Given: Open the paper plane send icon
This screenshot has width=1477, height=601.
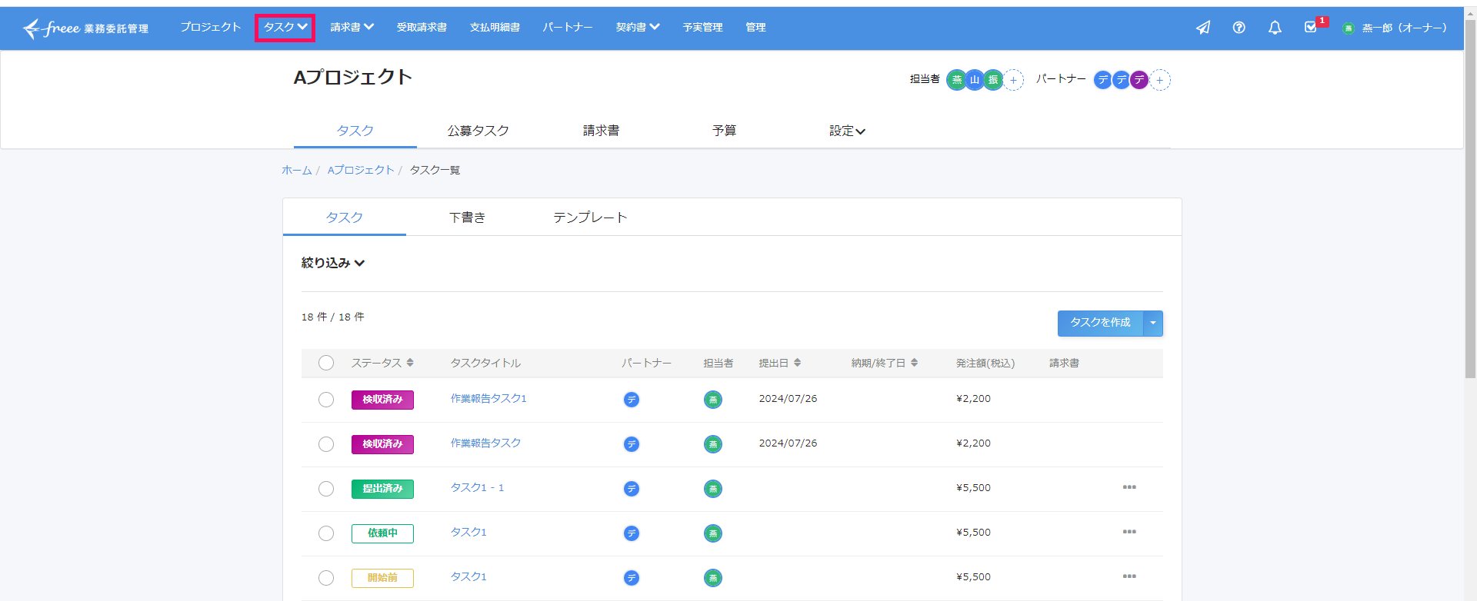Looking at the screenshot, I should 1203,28.
